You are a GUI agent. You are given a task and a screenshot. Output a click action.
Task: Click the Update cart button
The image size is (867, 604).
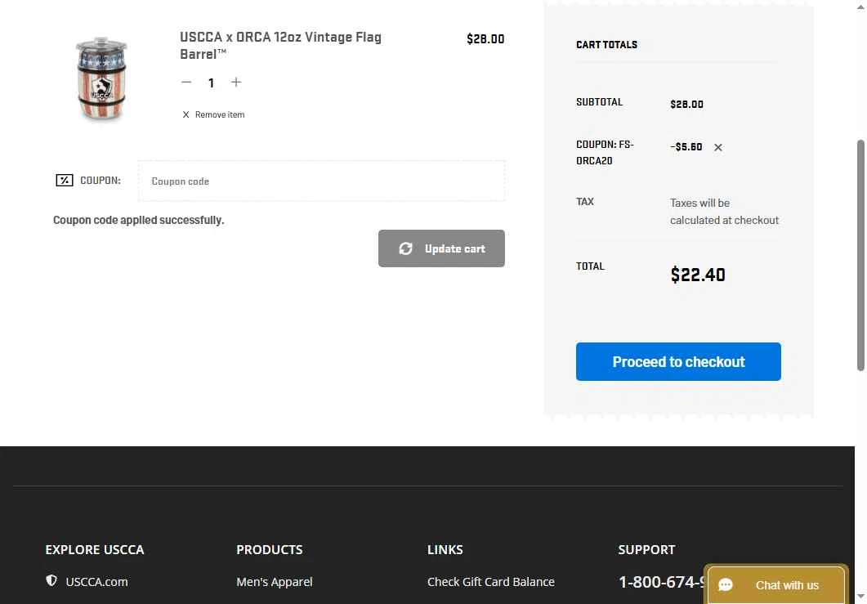pos(441,248)
